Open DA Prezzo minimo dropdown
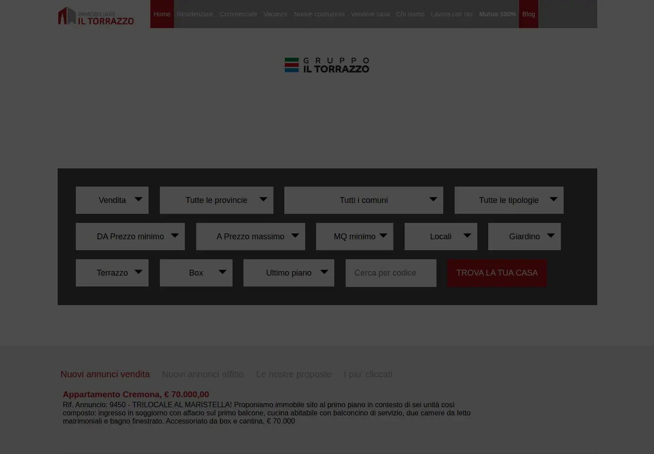The image size is (654, 454). (130, 237)
